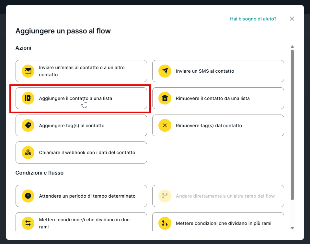The image size is (310, 244).
Task: Click the scrollbar down arrow
Action: 292,228
